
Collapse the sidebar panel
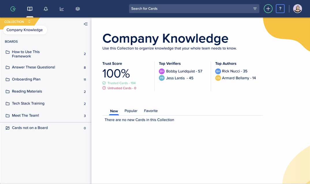click(x=85, y=24)
